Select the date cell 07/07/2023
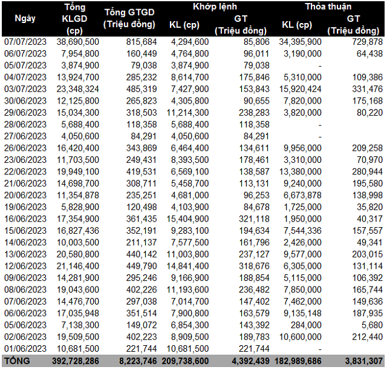The height and width of the screenshot is (370, 387). pyautogui.click(x=25, y=42)
